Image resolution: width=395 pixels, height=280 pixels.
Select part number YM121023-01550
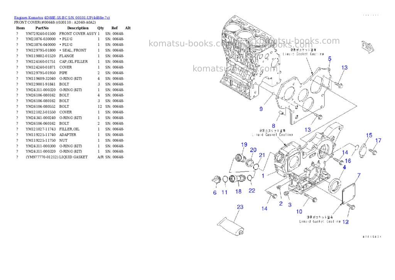pos(41,112)
